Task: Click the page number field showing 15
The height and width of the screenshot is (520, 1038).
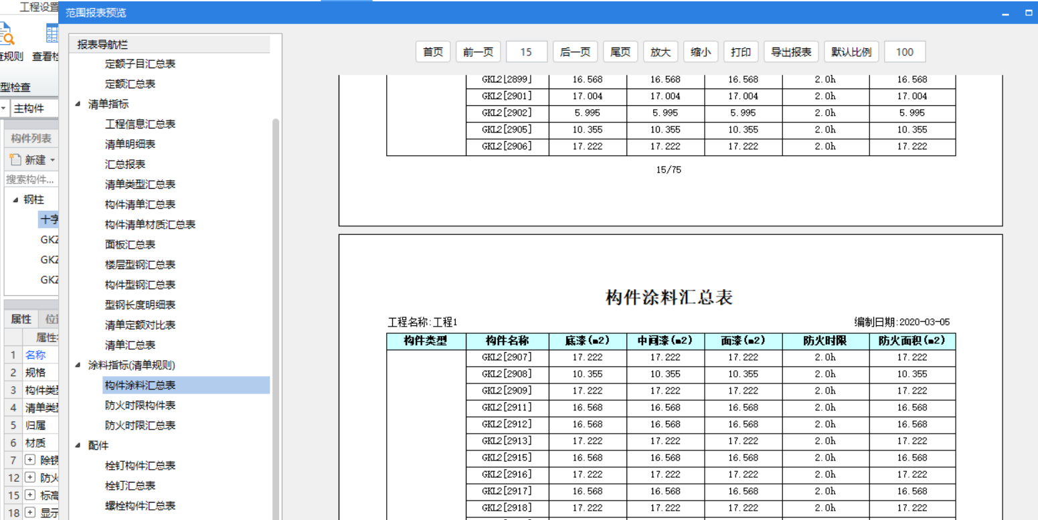Action: point(527,52)
